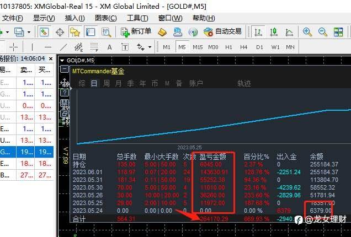This screenshot has width=351, height=237.
Task: Select the bar chart type icon
Action: [258, 32]
